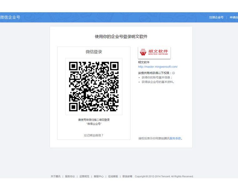This screenshot has height=188, width=238.
Task: Open 运营规范 in the footer
Action: point(84,176)
